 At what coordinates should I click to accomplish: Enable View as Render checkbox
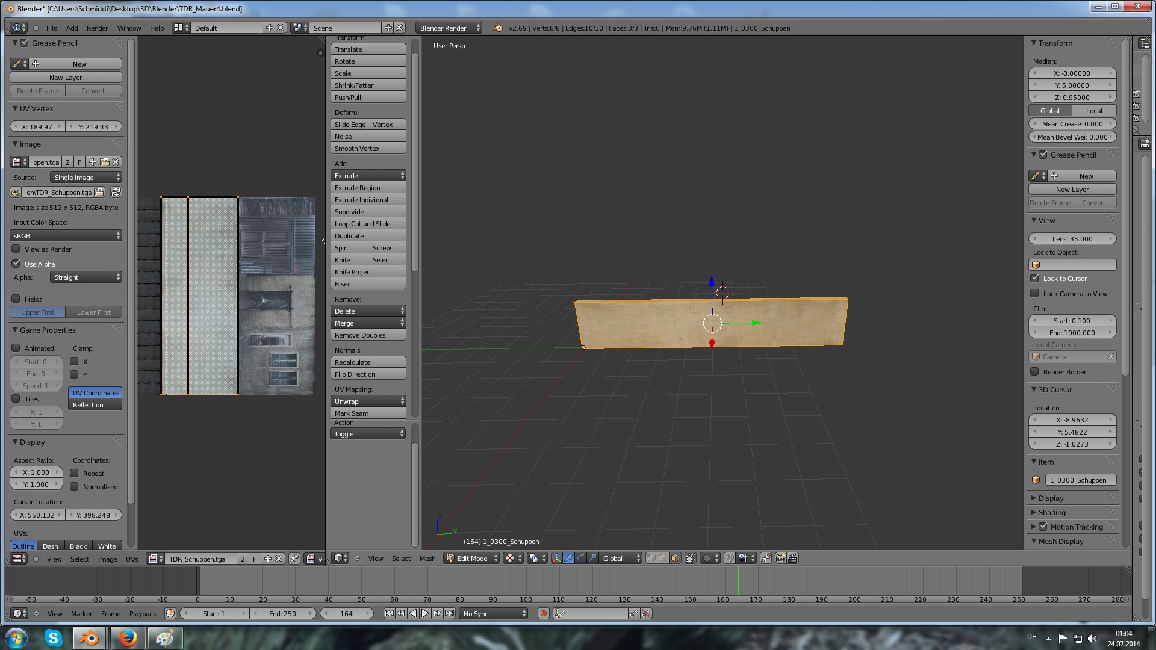pyautogui.click(x=16, y=249)
